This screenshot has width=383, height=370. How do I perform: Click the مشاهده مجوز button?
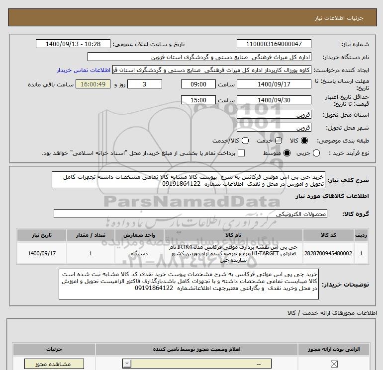(x=54, y=364)
